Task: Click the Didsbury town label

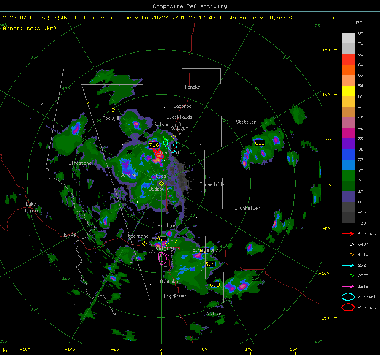Action: coord(160,189)
